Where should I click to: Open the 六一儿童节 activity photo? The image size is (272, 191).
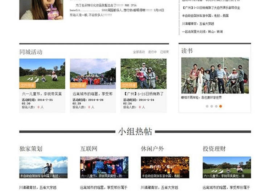[x=42, y=74]
